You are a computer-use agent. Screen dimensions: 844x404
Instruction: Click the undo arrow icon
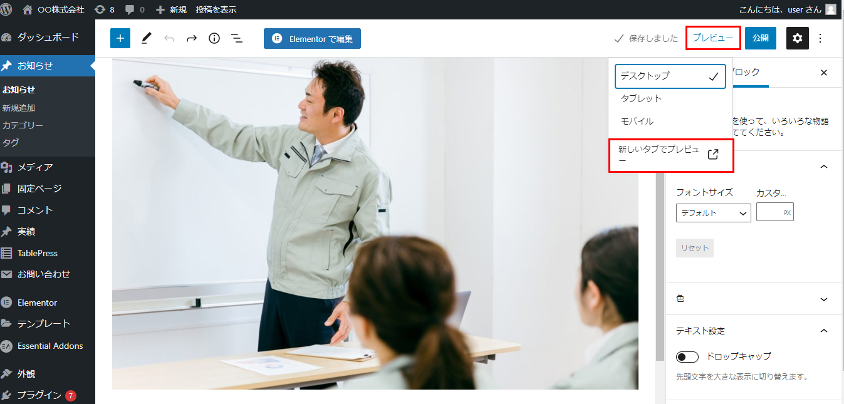pyautogui.click(x=169, y=38)
